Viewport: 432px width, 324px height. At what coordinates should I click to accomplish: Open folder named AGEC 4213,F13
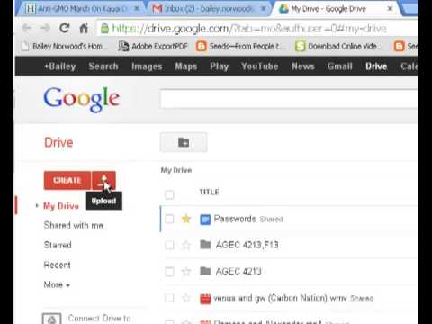(x=247, y=245)
